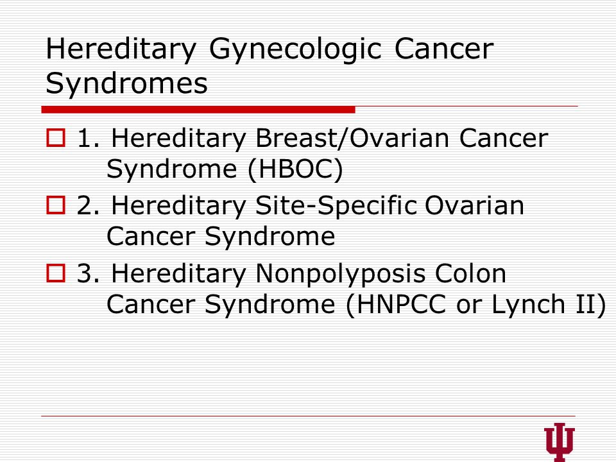
Task: Click the word 'Syndromes' in the title
Action: pyautogui.click(x=126, y=83)
